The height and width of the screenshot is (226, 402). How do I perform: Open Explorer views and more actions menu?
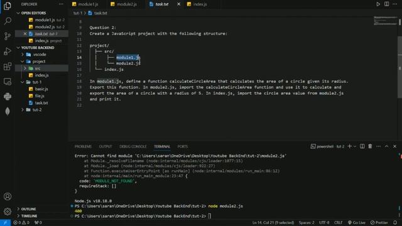[x=61, y=4]
